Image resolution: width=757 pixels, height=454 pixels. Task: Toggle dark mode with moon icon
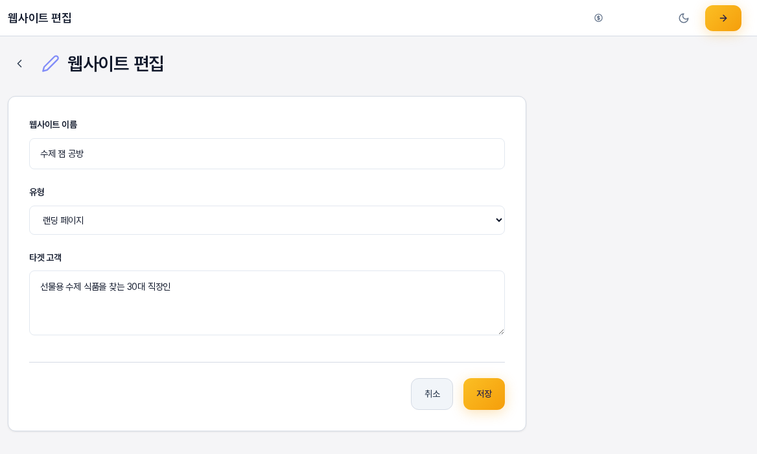coord(684,18)
